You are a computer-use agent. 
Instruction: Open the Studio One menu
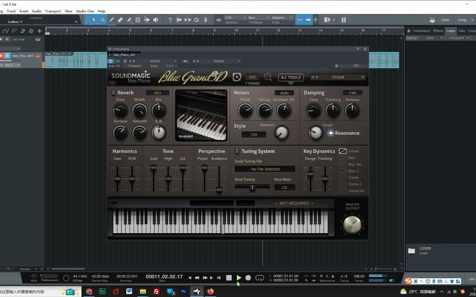[x=85, y=11]
